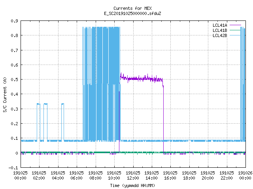Click the 'Time (yymmdd HH:MM)' x-axis label
Image resolution: width=253 pixels, height=189 pixels.
point(132,185)
